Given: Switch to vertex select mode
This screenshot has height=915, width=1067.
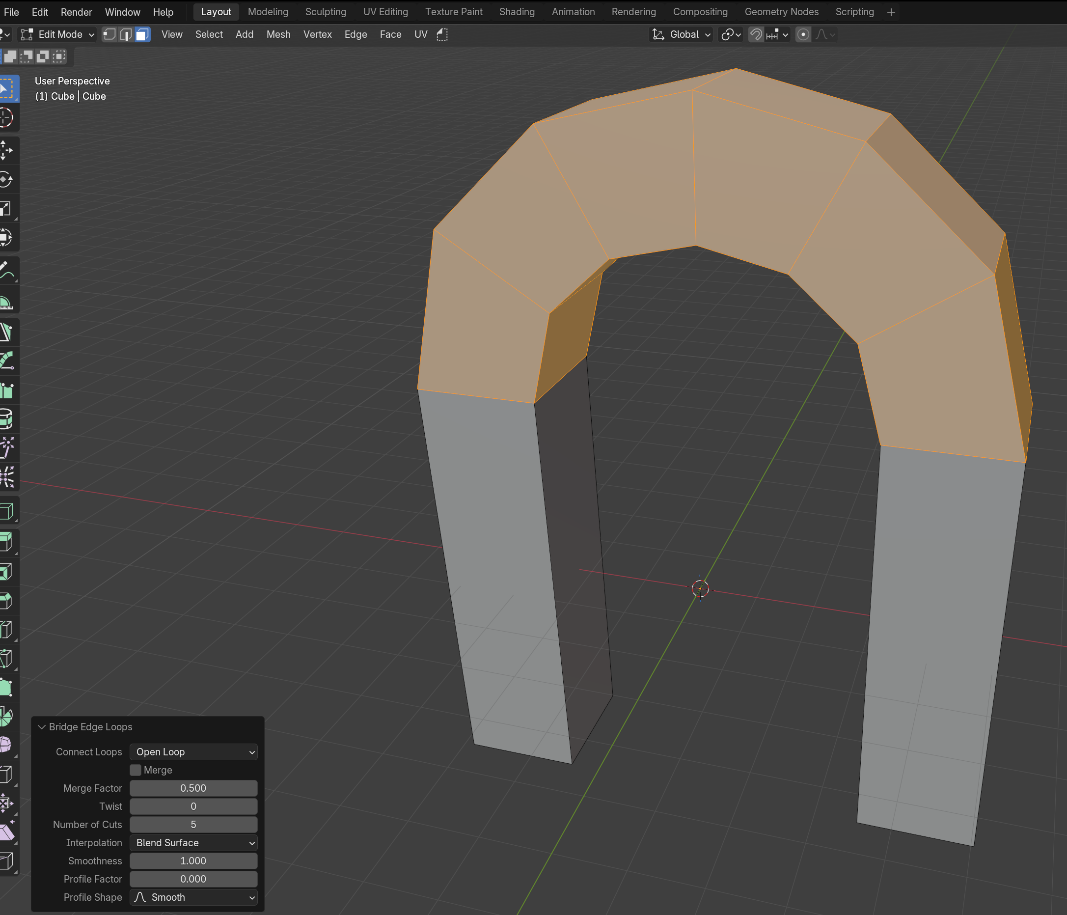Looking at the screenshot, I should click(109, 34).
